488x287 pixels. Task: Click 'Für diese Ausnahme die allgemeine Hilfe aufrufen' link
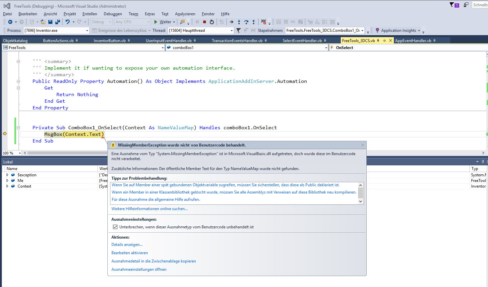pyautogui.click(x=156, y=200)
